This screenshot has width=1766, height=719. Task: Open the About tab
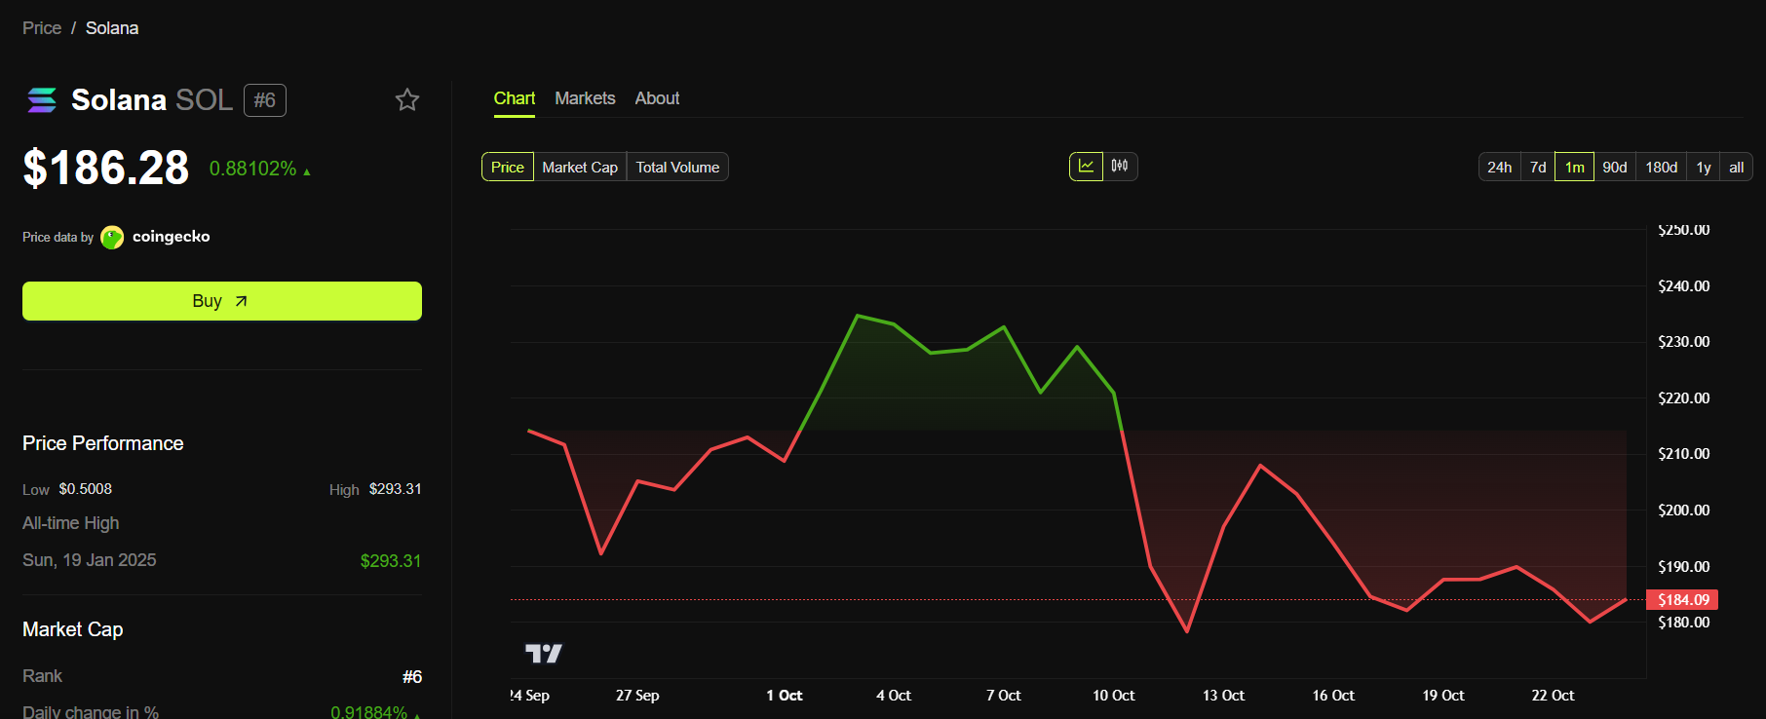(x=657, y=98)
